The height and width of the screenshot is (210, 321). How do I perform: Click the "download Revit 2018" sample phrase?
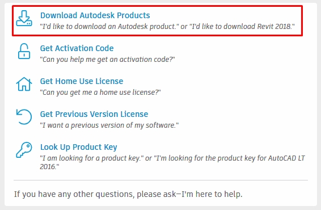click(242, 27)
